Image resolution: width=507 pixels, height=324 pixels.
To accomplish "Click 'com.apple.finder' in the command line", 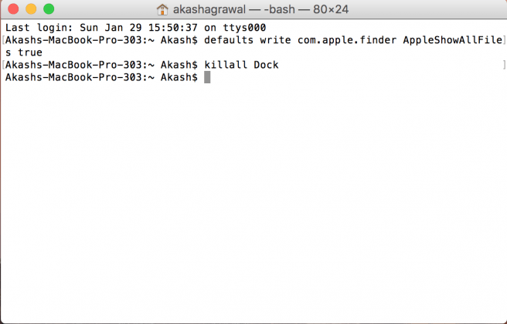I will (347, 40).
